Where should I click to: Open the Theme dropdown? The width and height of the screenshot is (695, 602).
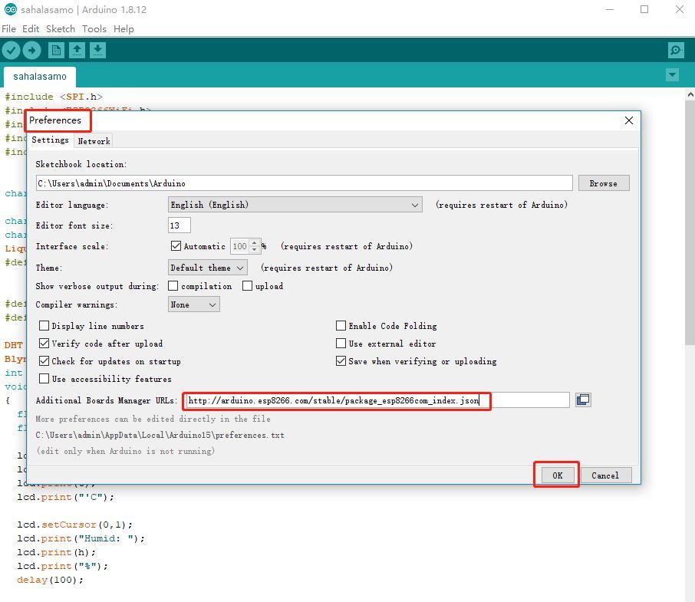[207, 268]
